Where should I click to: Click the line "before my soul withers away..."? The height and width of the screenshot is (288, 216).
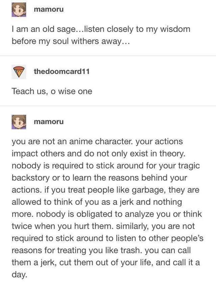71,41
